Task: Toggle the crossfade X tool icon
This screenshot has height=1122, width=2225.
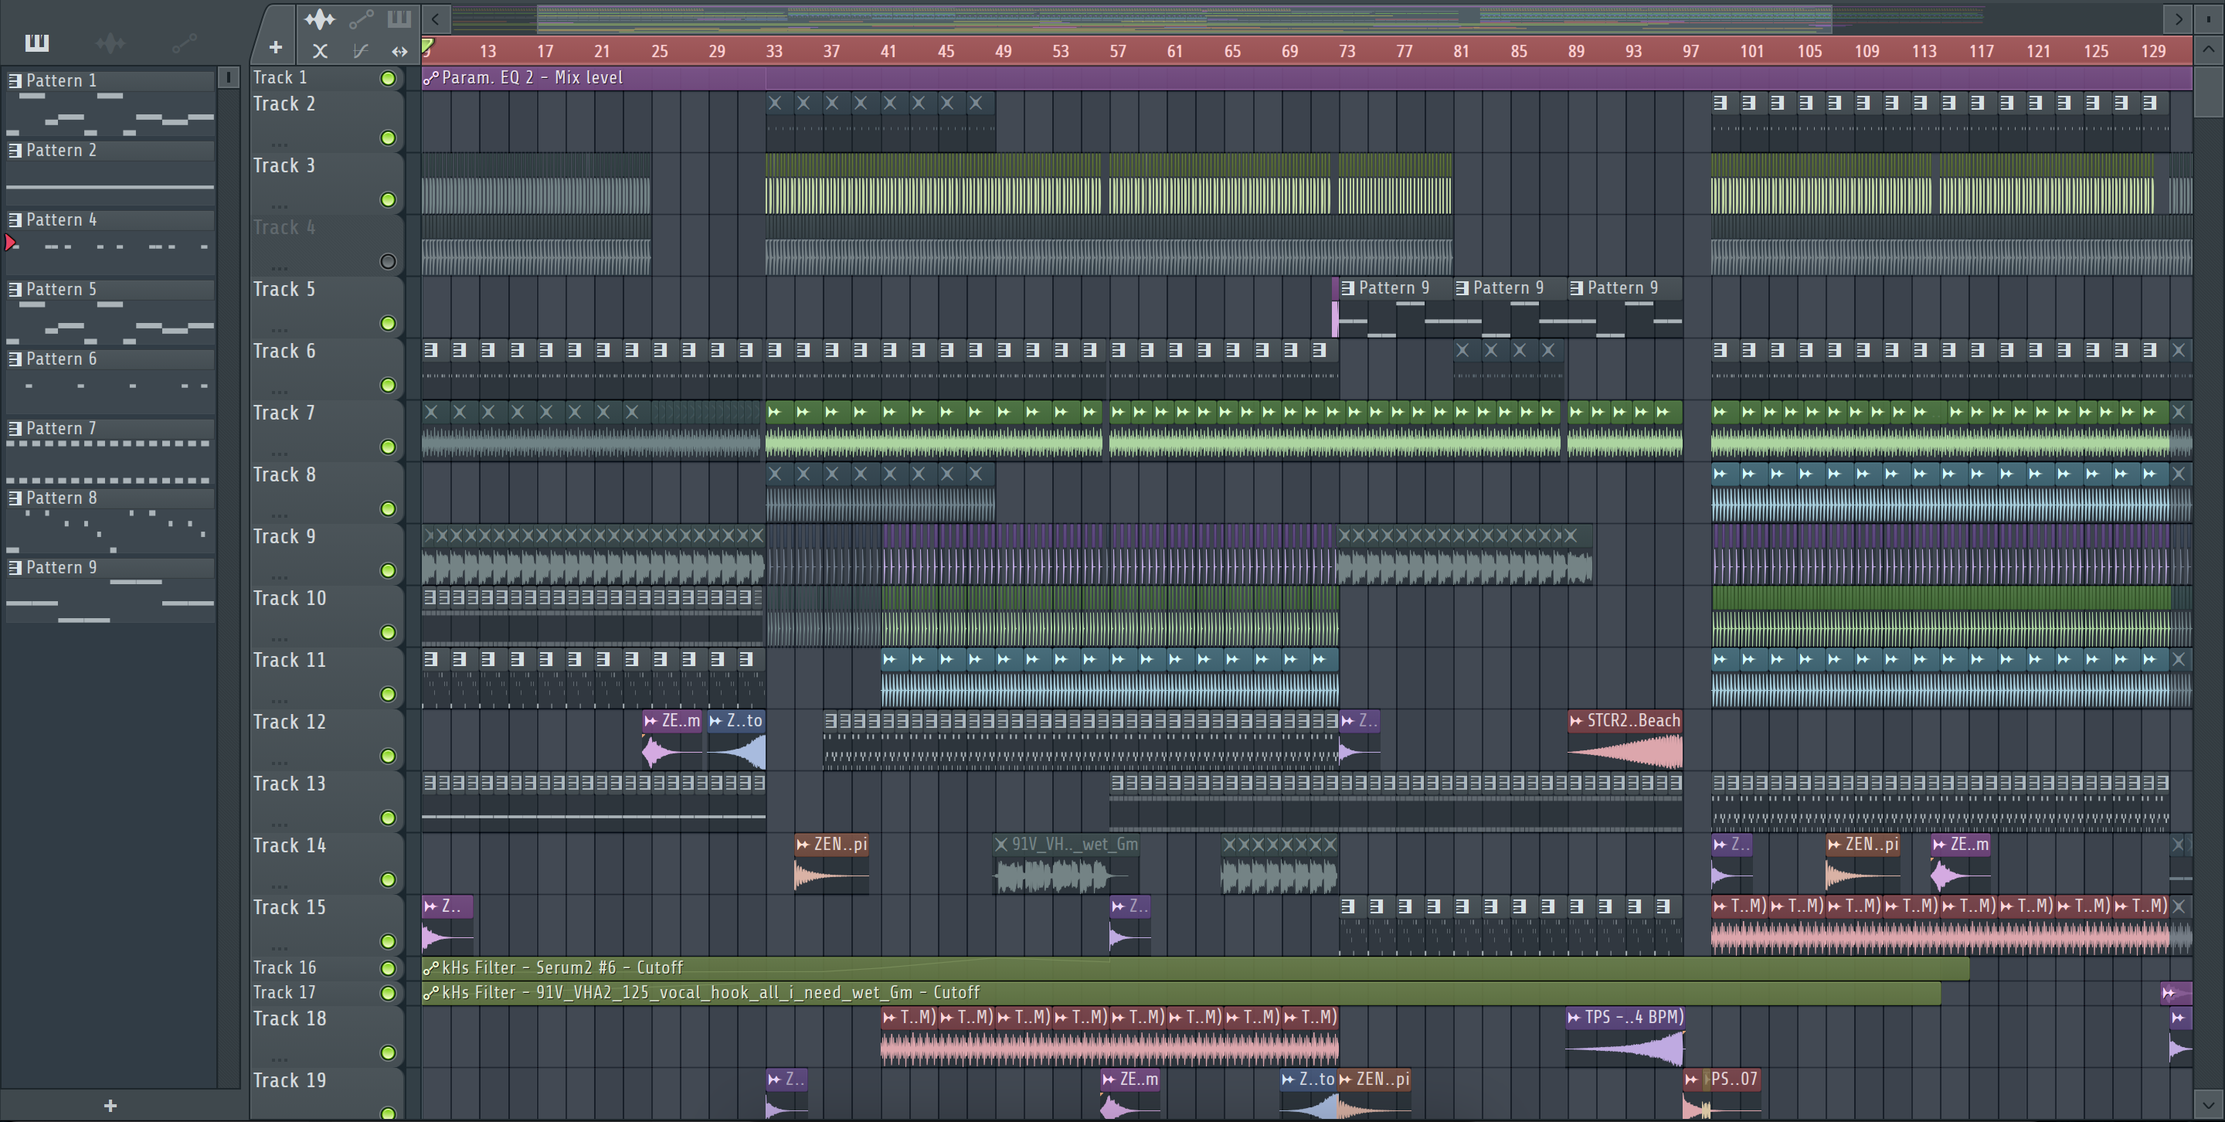Action: [x=320, y=51]
